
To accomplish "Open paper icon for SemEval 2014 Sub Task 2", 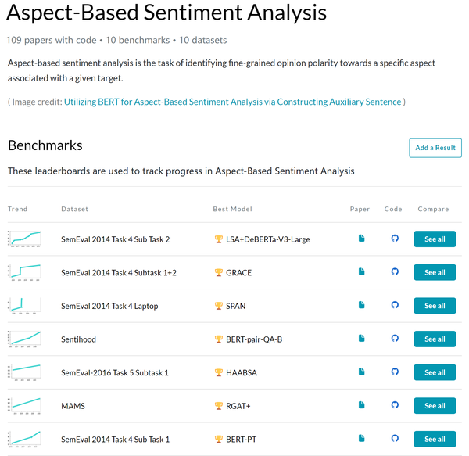I will (361, 239).
